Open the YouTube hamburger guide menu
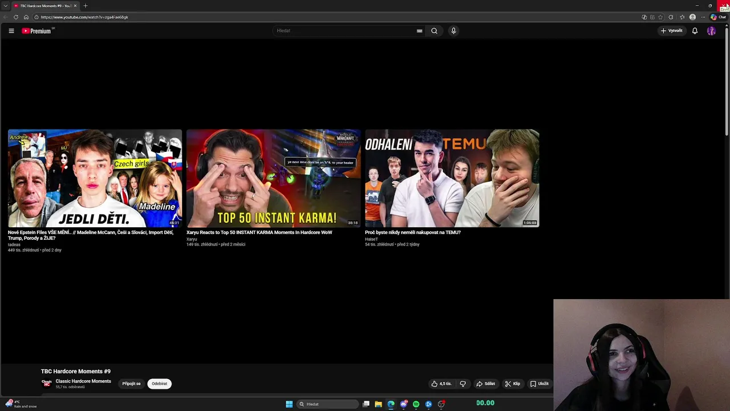The height and width of the screenshot is (411, 730). click(11, 31)
